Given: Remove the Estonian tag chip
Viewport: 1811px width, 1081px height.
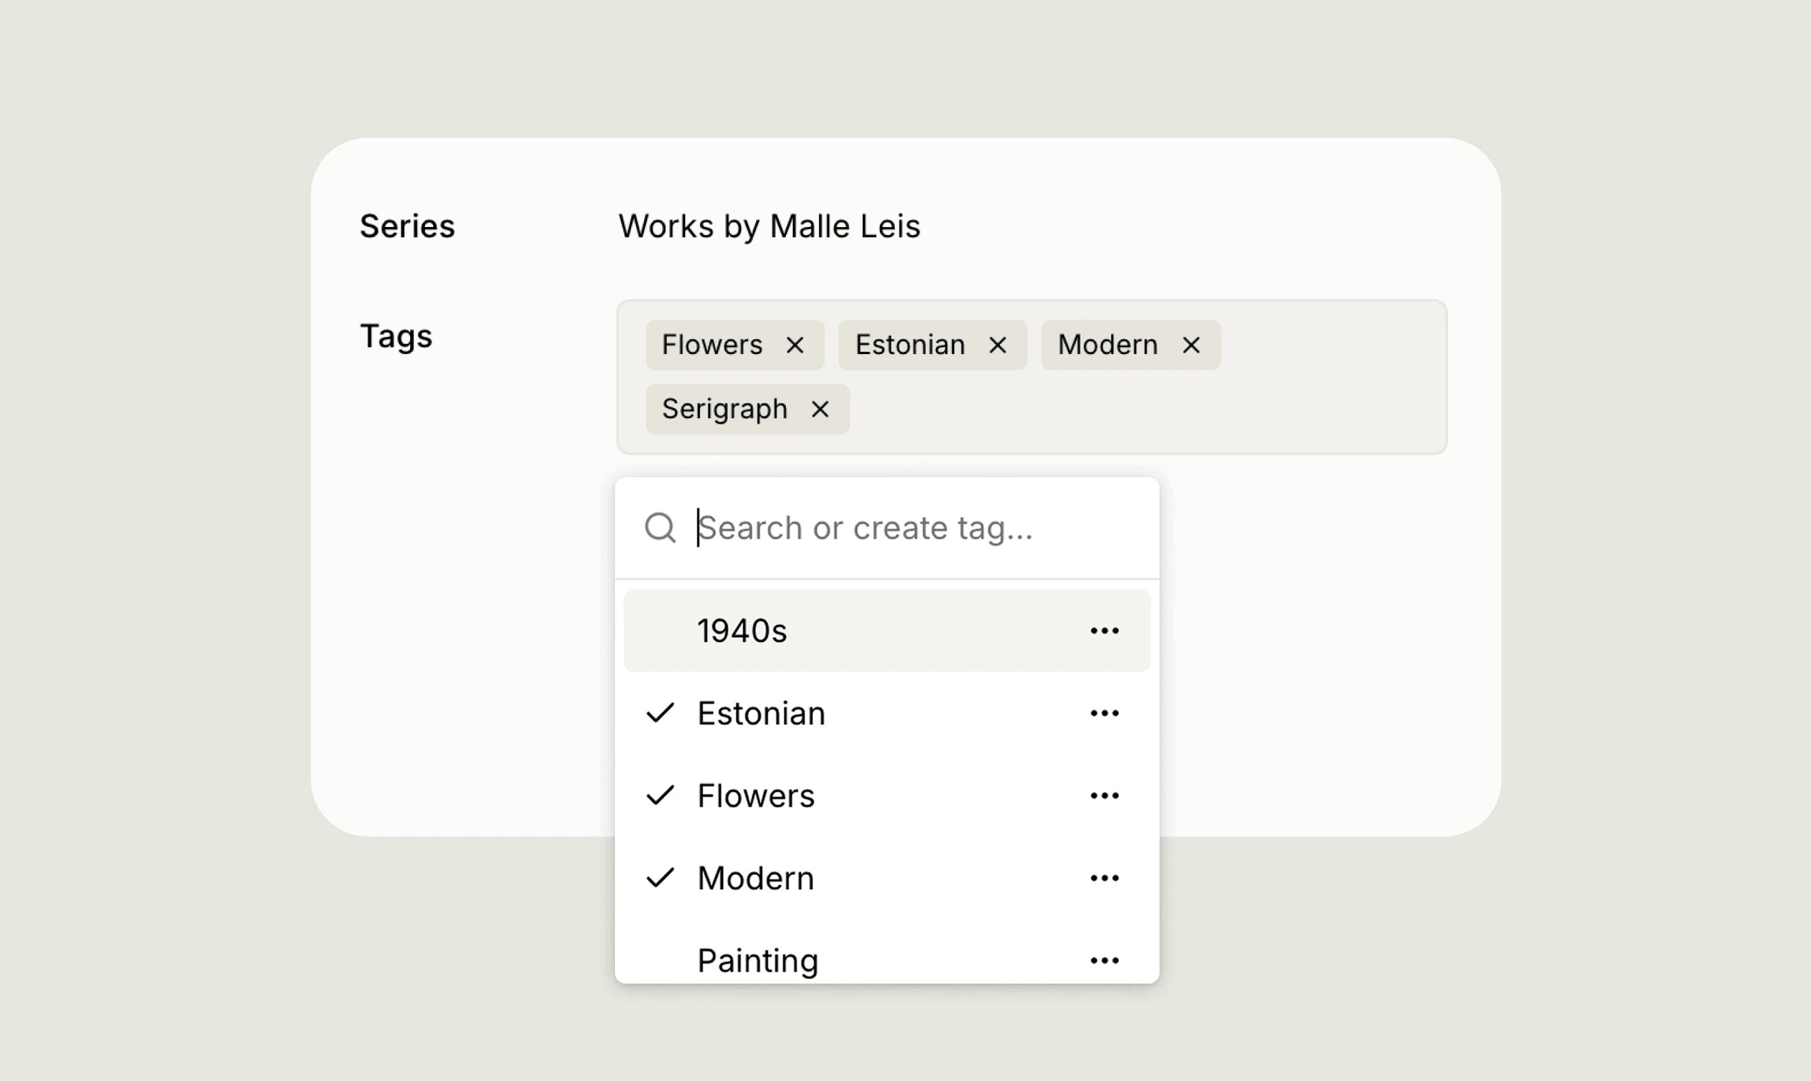Looking at the screenshot, I should [x=997, y=345].
